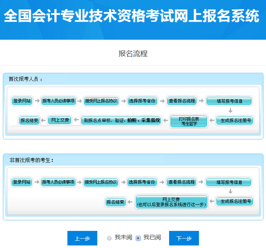Image resolution: width=266 pixels, height=248 pixels.
Task: Click 网上交费 step in 首次报考人员 flow
Action: [x=60, y=120]
